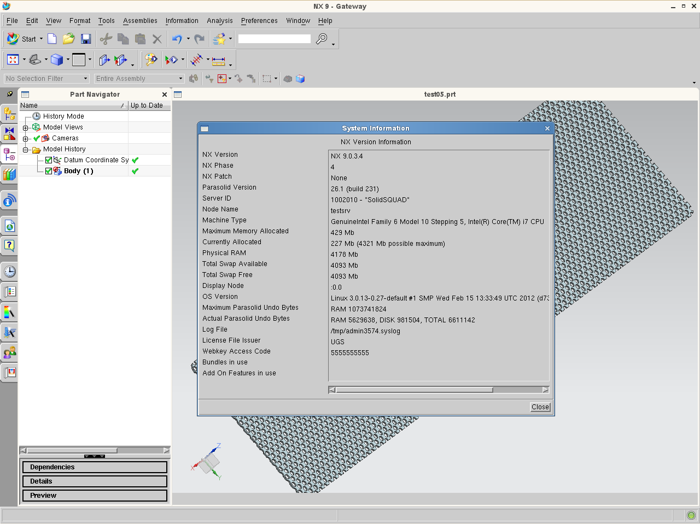Screen dimensions: 700x524
Task: Click the Edit Object Display palette icon
Action: pos(151,60)
